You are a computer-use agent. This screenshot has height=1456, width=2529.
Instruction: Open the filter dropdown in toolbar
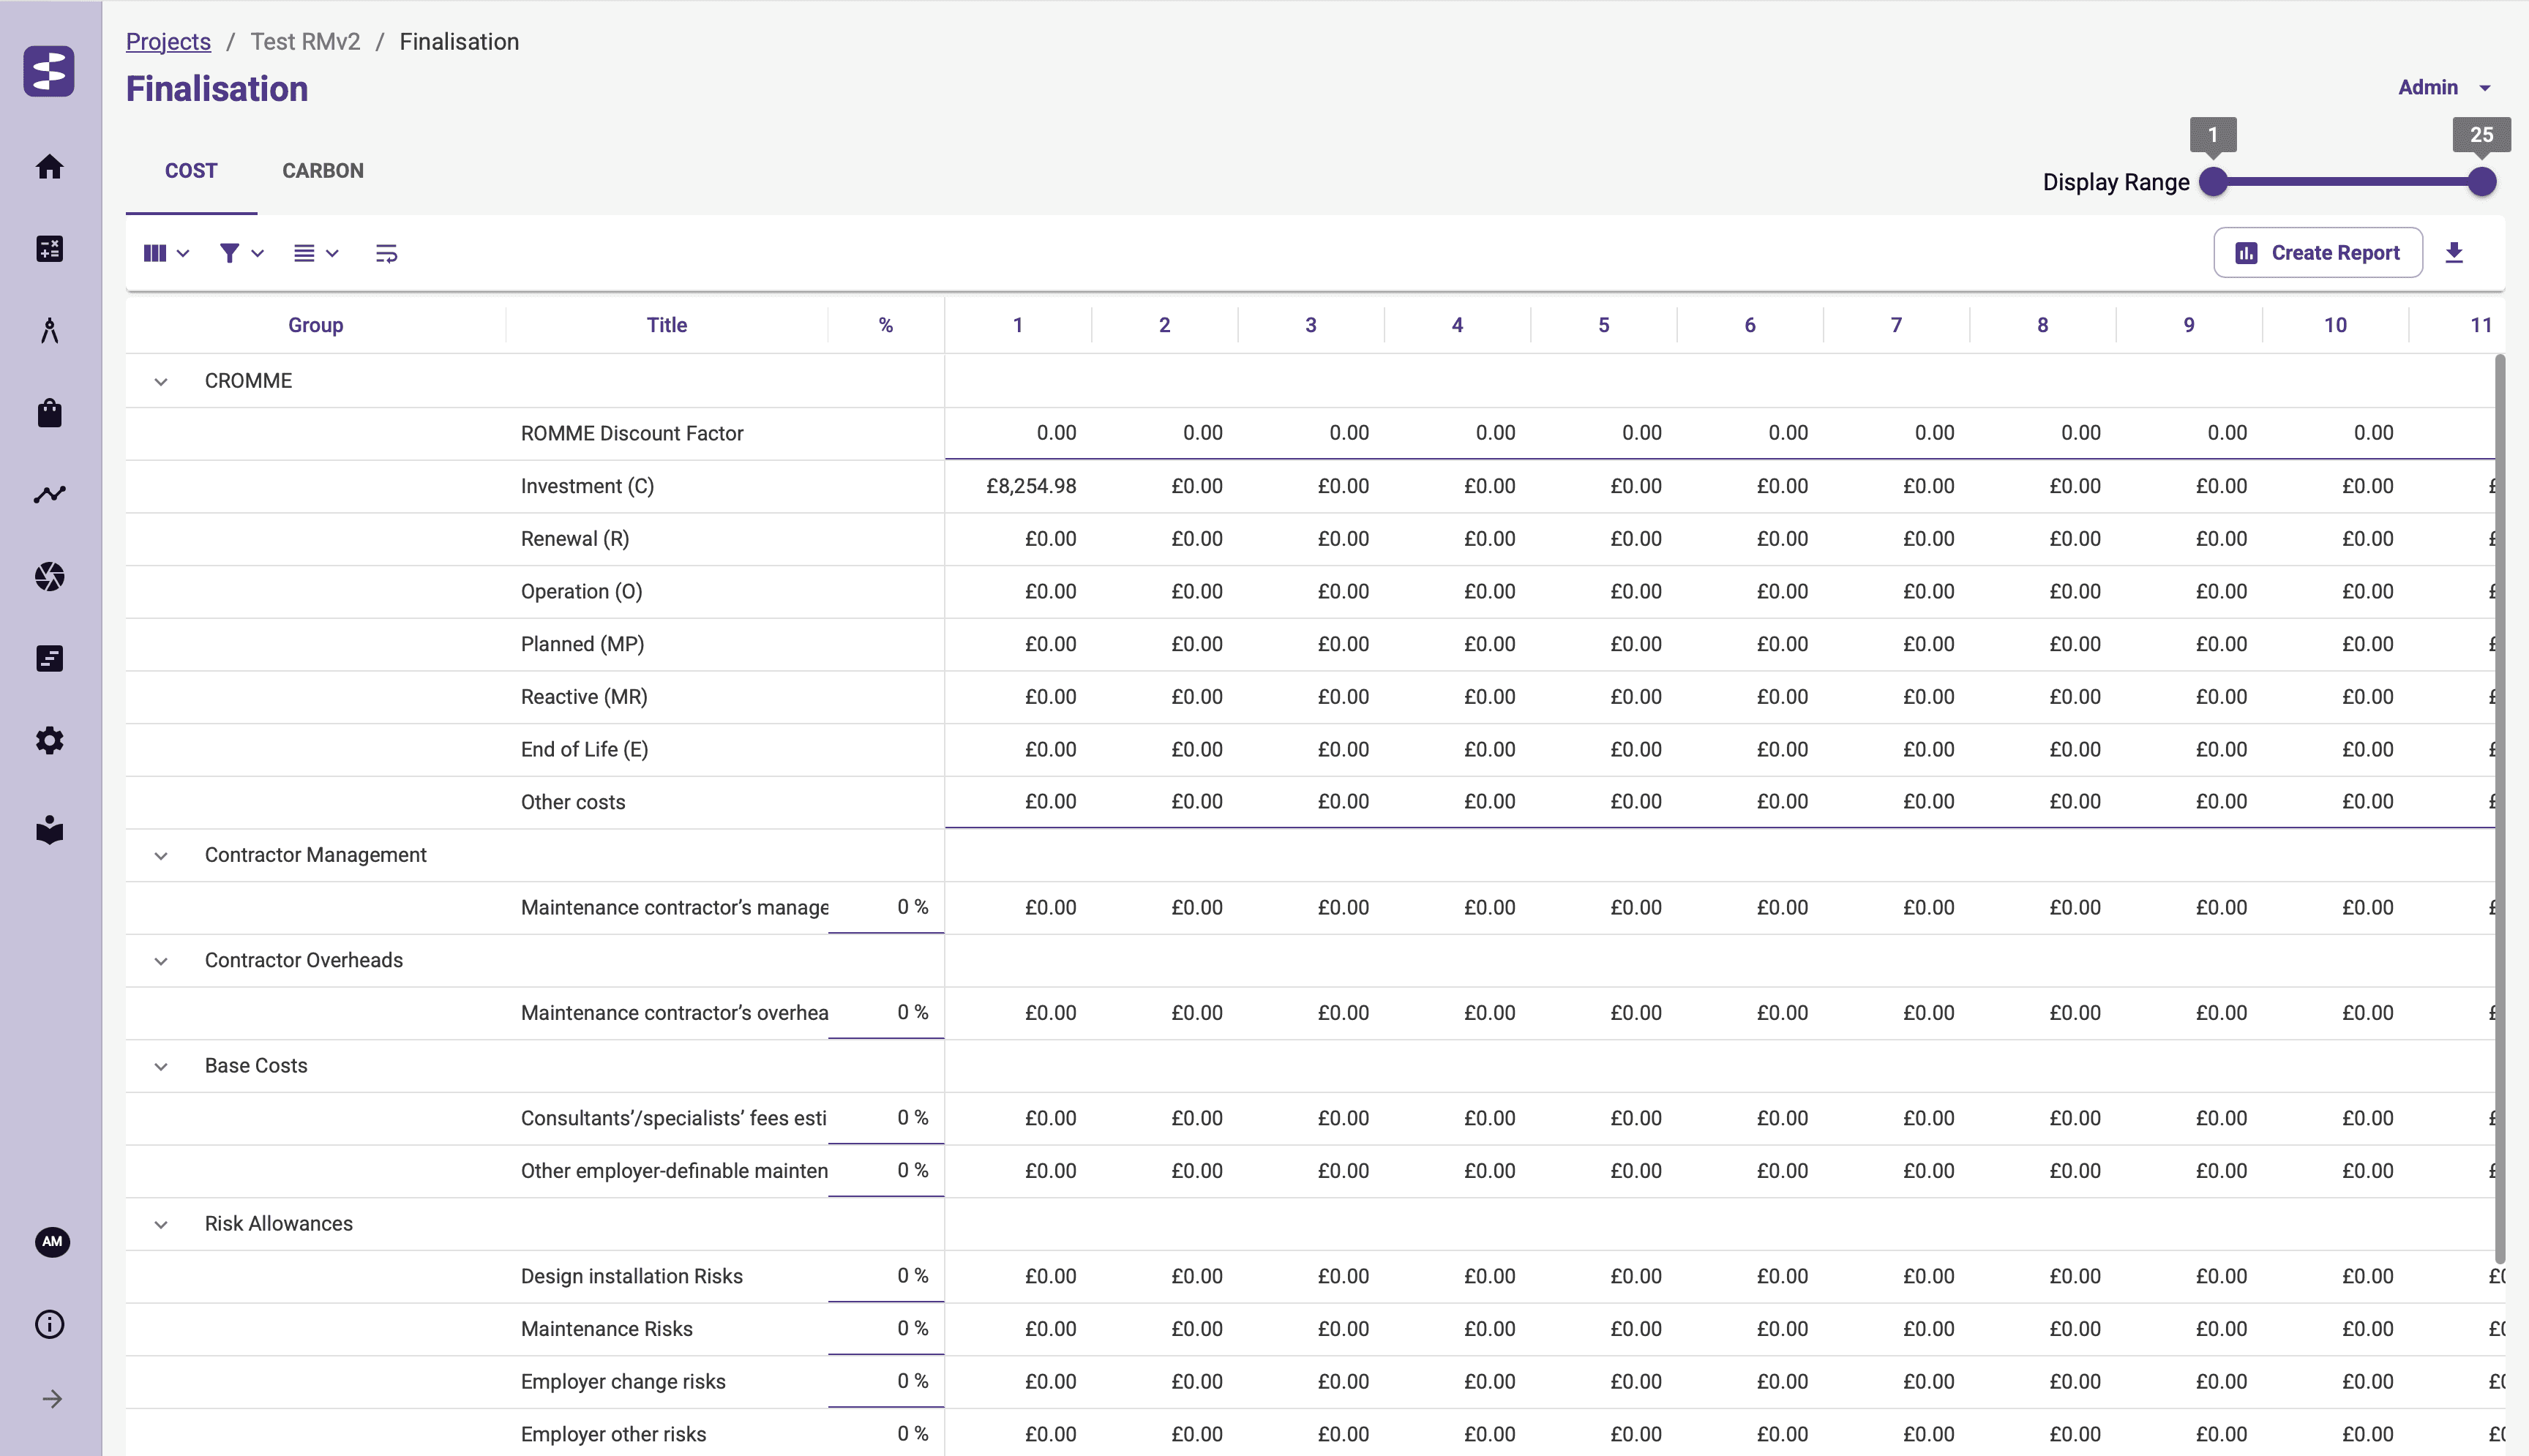pyautogui.click(x=240, y=253)
